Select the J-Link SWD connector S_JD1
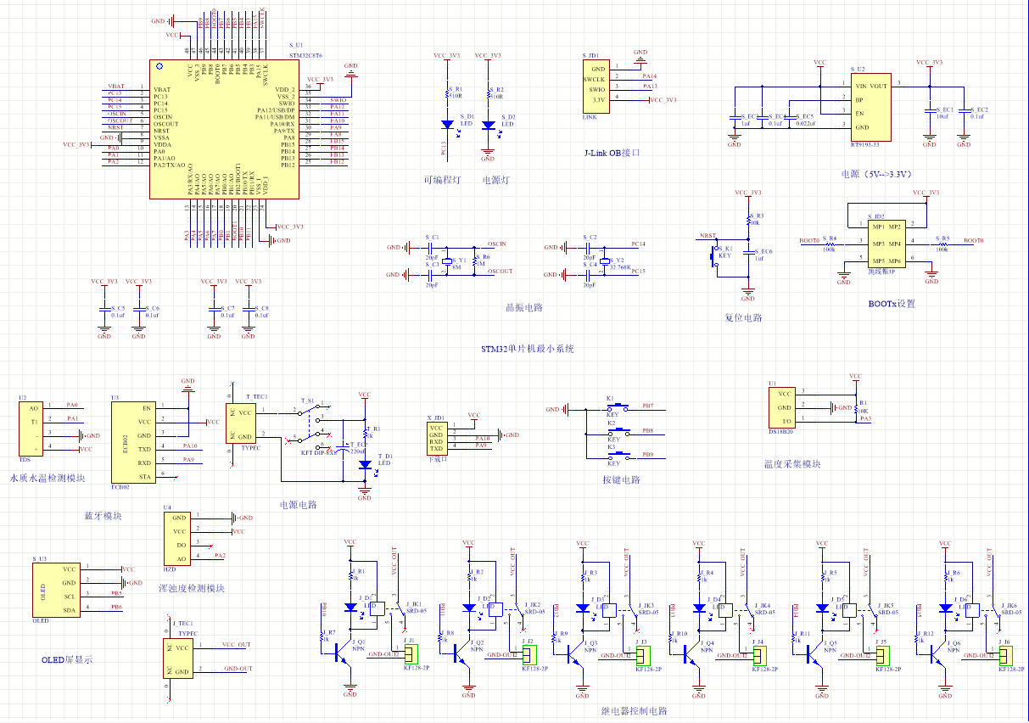 pos(597,86)
